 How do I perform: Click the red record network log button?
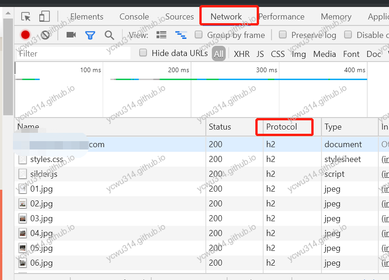click(25, 35)
